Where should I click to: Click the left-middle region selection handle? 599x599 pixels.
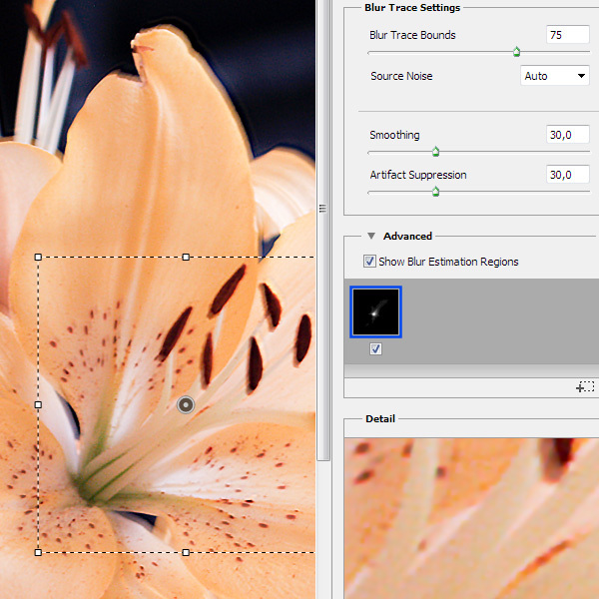pos(38,404)
